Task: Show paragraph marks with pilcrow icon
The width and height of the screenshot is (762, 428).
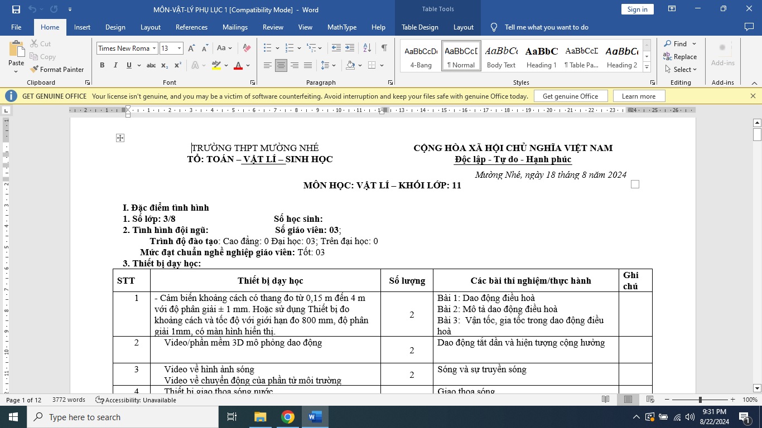Action: click(384, 48)
